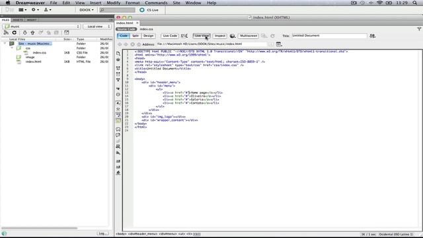Click the Get Files down arrow icon
Viewport: 423px width, 238px height.
tap(25, 32)
